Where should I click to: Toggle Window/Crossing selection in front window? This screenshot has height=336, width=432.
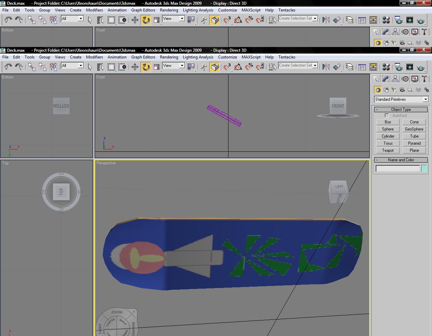point(122,67)
